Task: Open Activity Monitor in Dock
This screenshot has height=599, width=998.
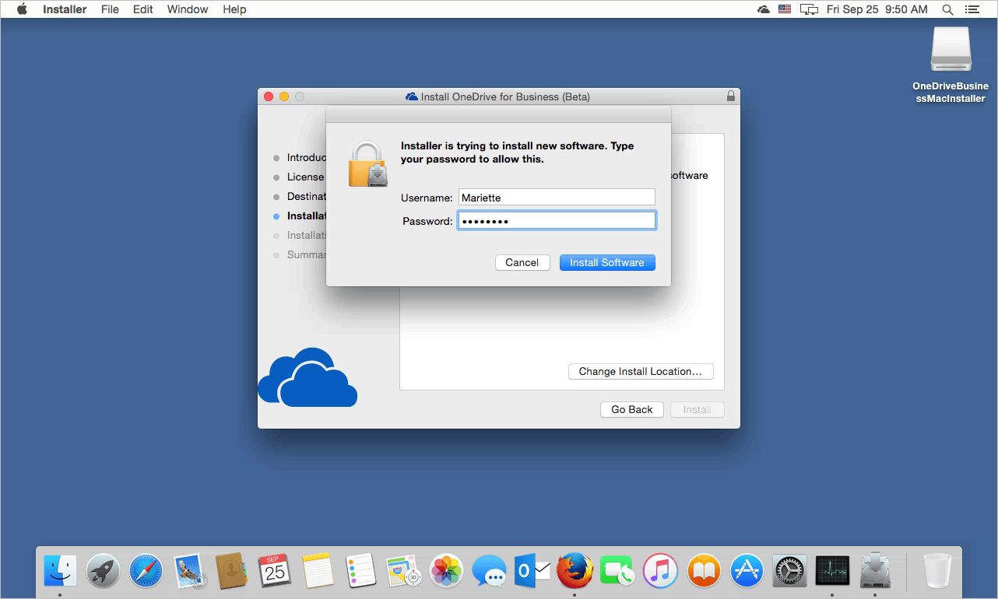Action: (832, 572)
